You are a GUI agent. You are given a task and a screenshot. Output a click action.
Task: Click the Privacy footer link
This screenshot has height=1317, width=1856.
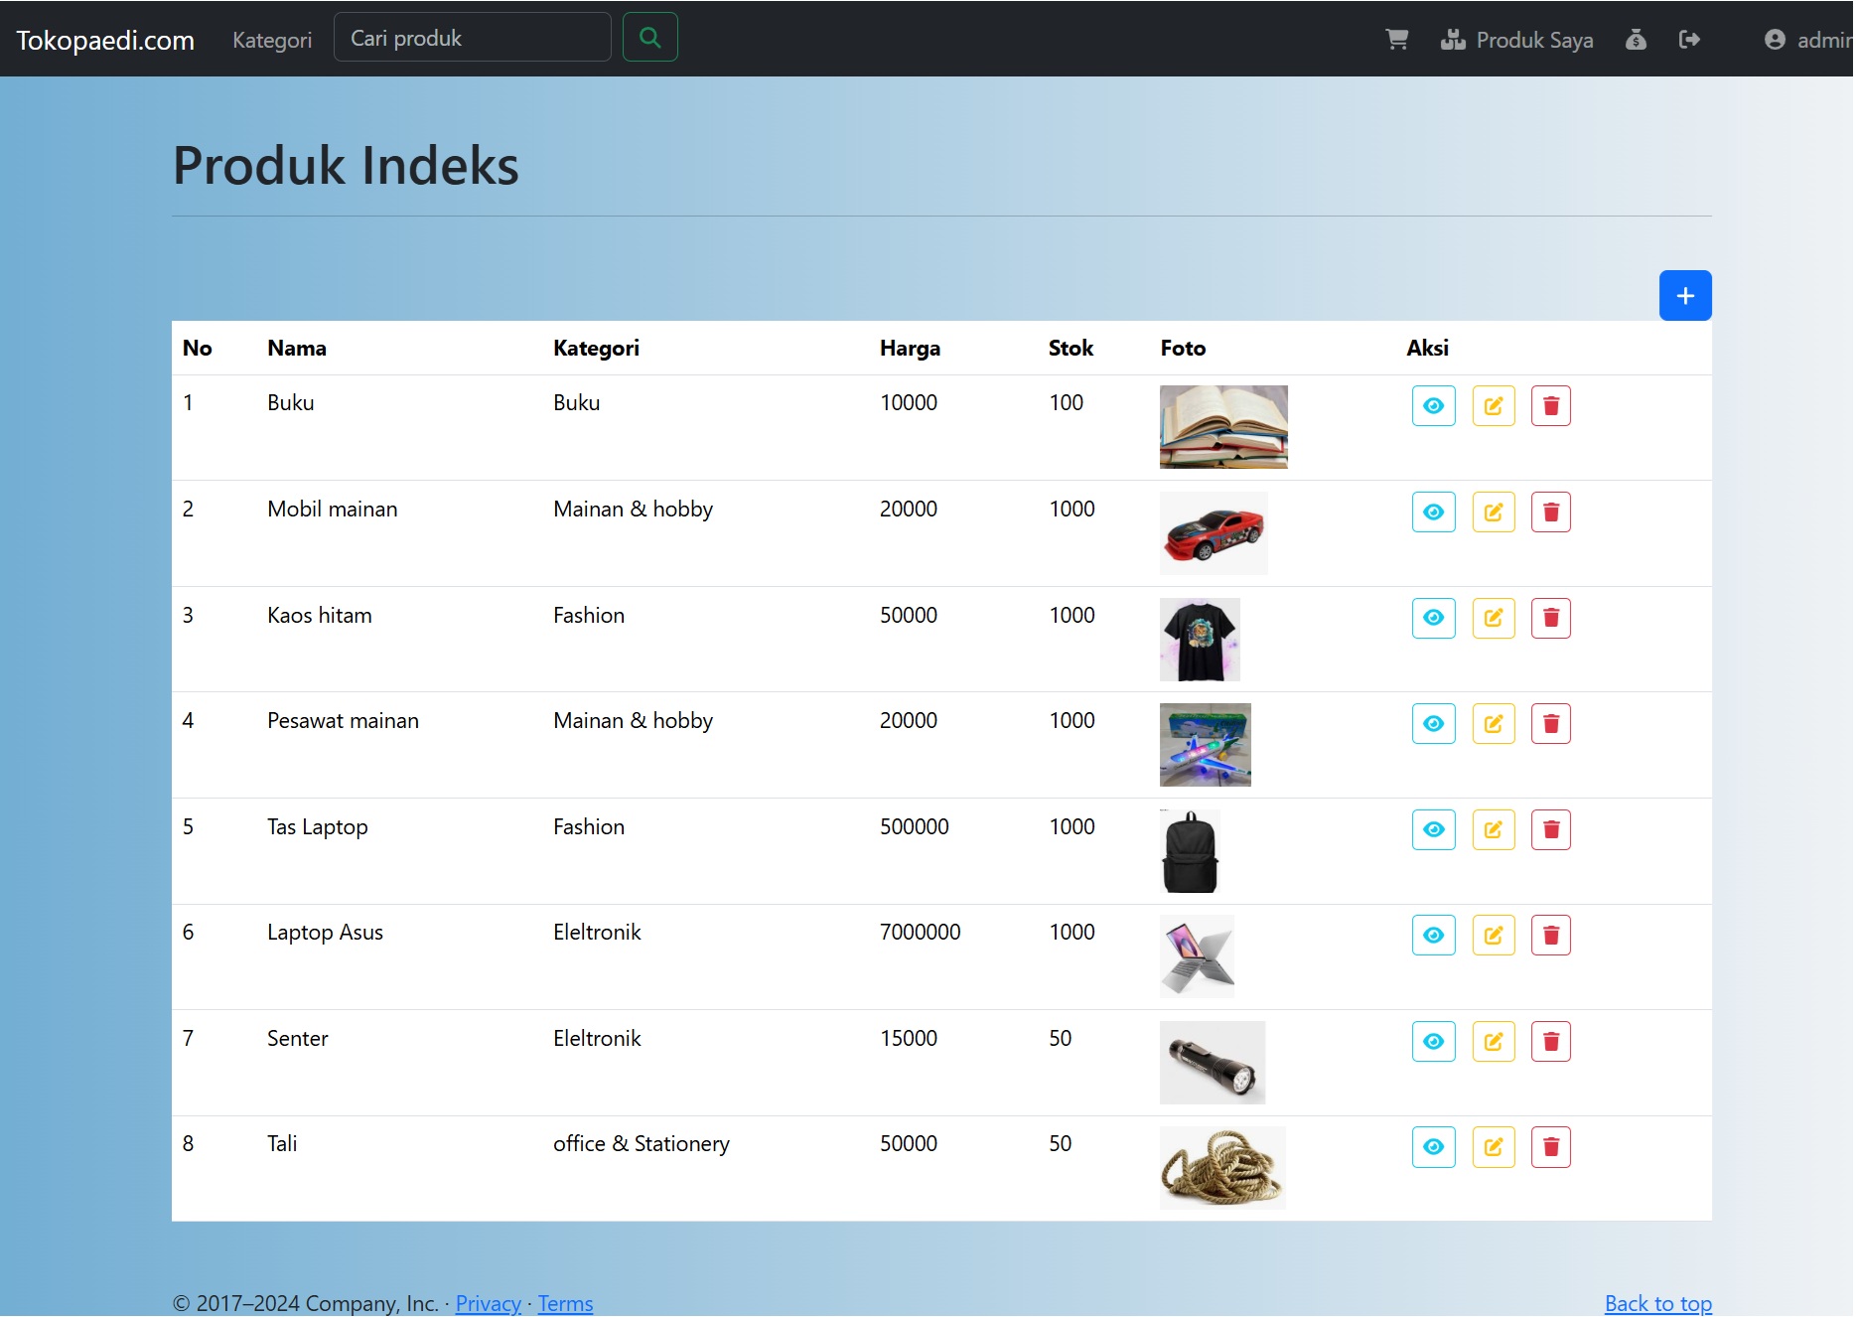489,1303
